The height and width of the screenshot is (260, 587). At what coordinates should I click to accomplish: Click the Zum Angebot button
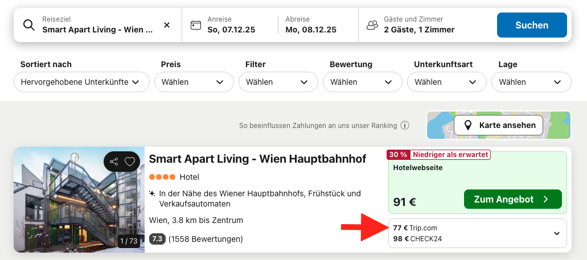coord(513,199)
